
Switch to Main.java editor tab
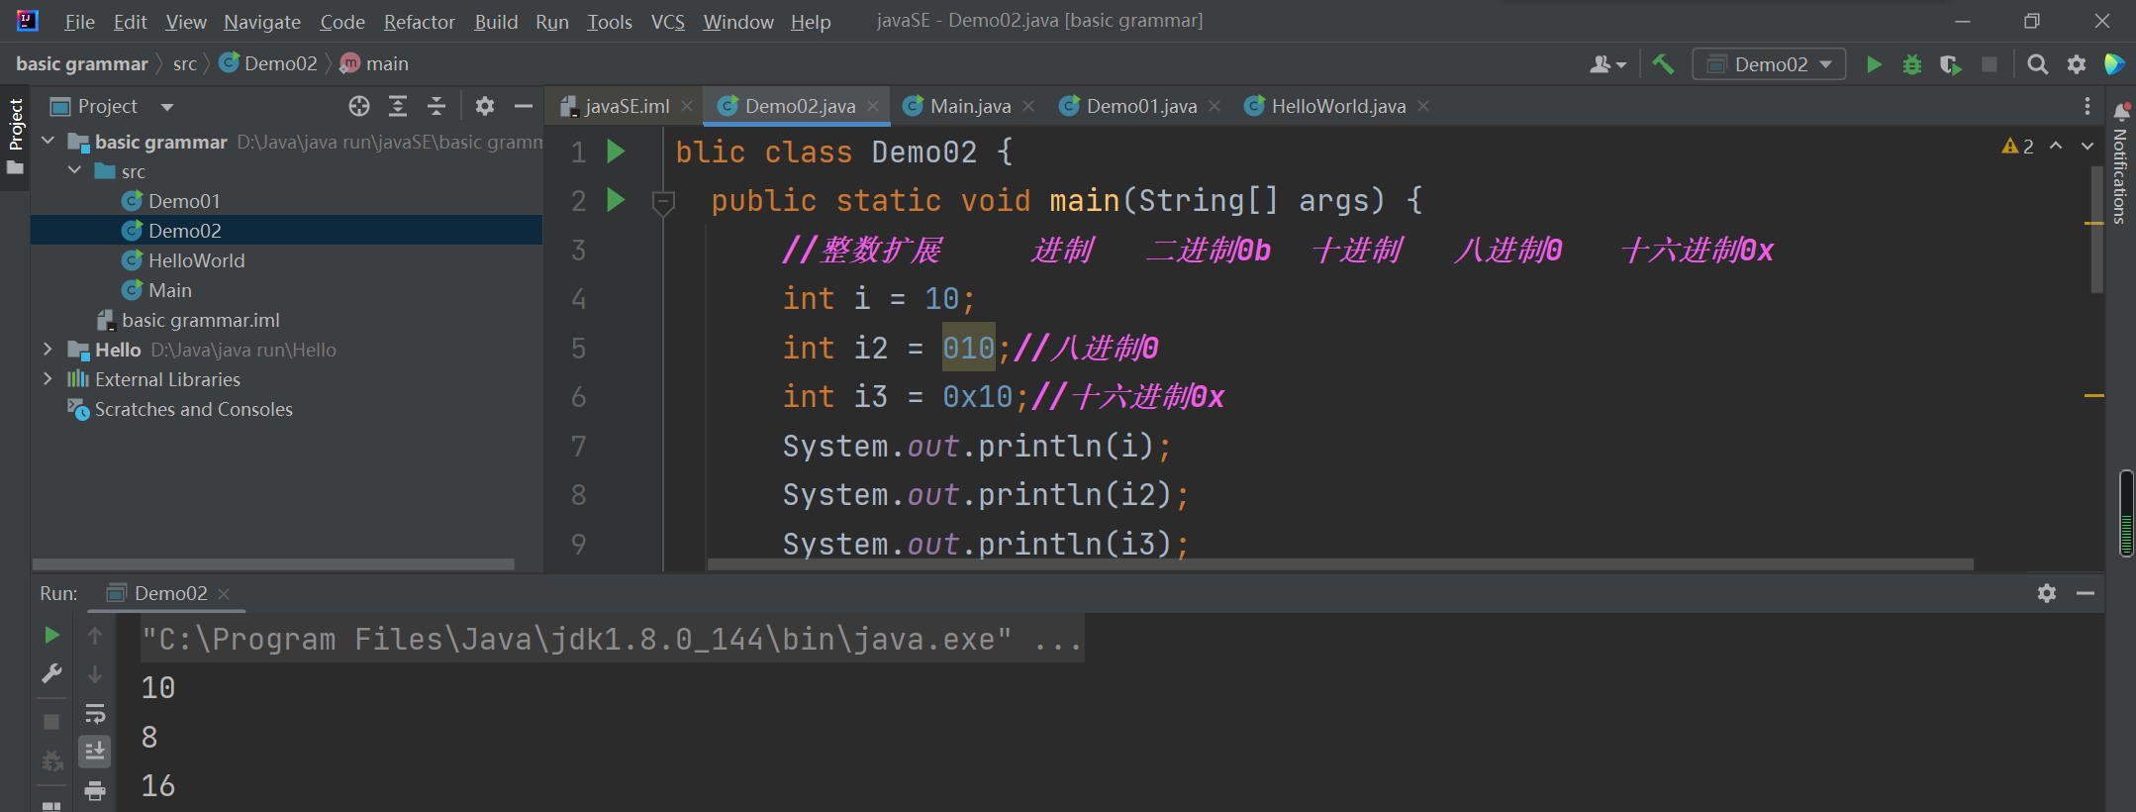pyautogui.click(x=969, y=106)
